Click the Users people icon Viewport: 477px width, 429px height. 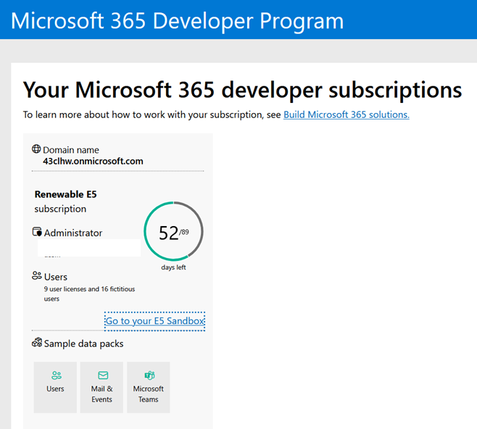click(37, 276)
